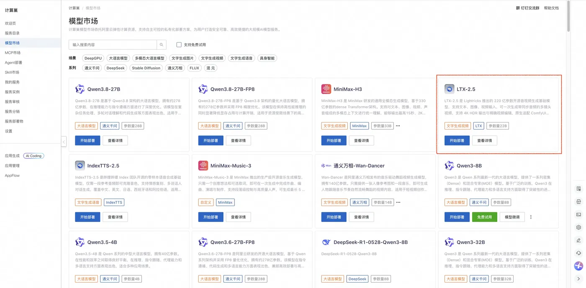The height and width of the screenshot is (288, 586).
Task: Click 开始部署 on the LTX-2.5 card
Action: pos(457,141)
